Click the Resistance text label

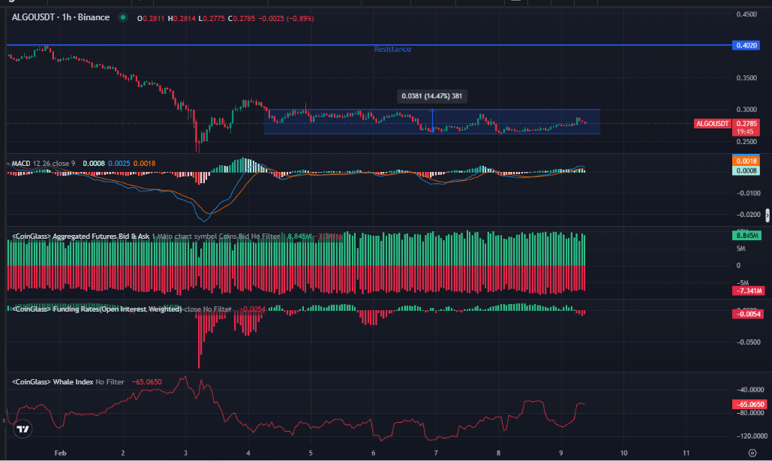click(x=392, y=50)
